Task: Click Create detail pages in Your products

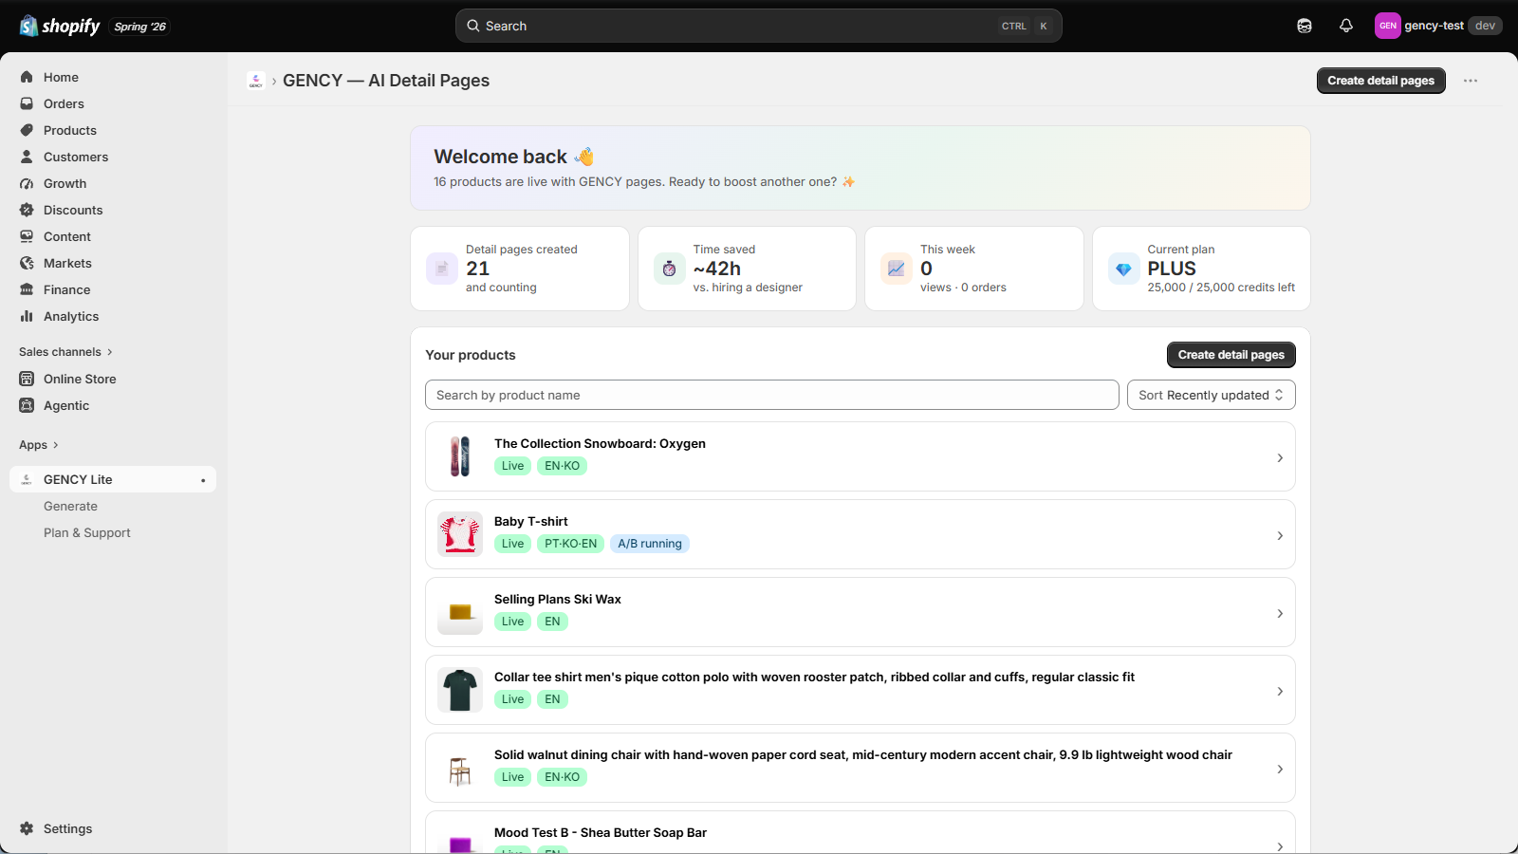Action: [x=1231, y=355]
